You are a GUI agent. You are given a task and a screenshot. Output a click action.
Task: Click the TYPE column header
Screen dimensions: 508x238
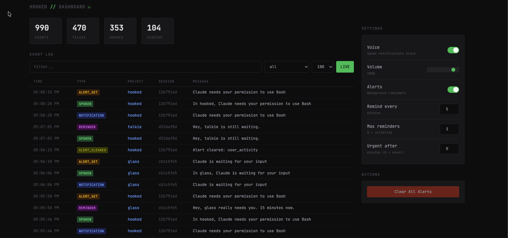(x=81, y=82)
